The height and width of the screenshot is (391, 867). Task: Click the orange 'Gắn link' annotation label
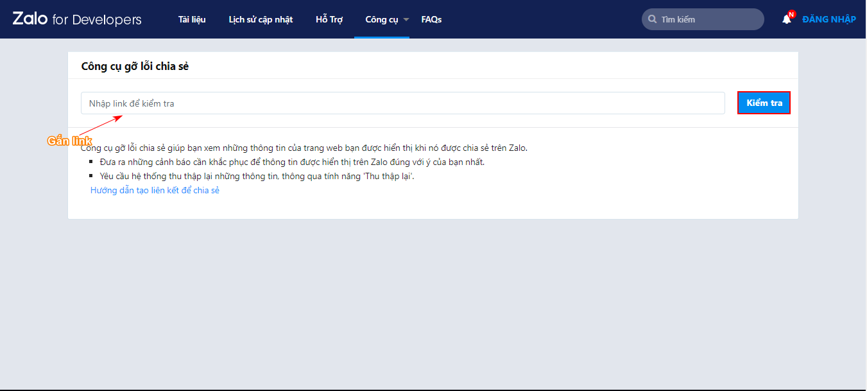coord(70,141)
